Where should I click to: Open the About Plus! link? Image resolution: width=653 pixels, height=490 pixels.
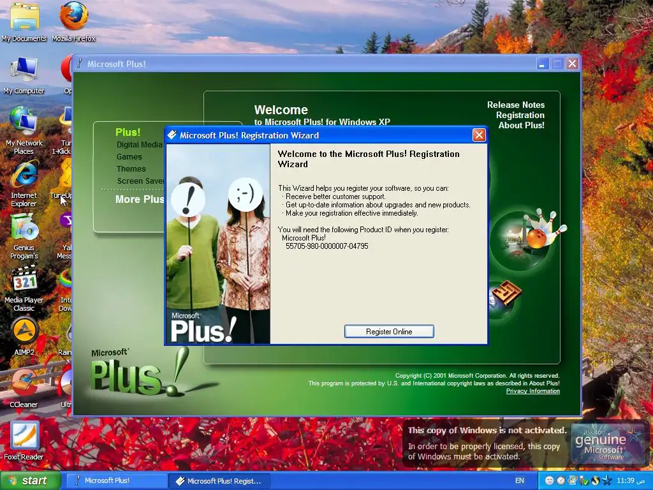pyautogui.click(x=521, y=125)
